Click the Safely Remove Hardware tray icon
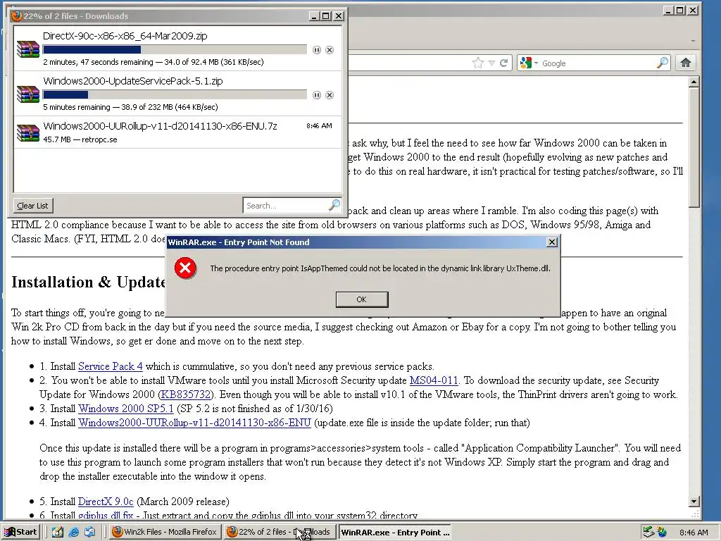 coord(648,532)
